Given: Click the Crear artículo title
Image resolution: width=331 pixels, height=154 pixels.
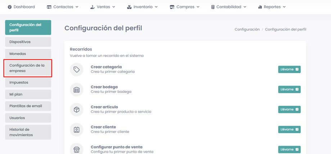Looking at the screenshot, I should click(104, 107).
